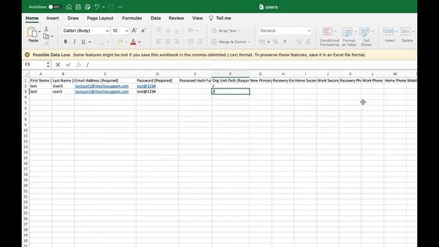Click the Percent Style icon
Image resolution: width=439 pixels, height=247 pixels.
click(276, 42)
